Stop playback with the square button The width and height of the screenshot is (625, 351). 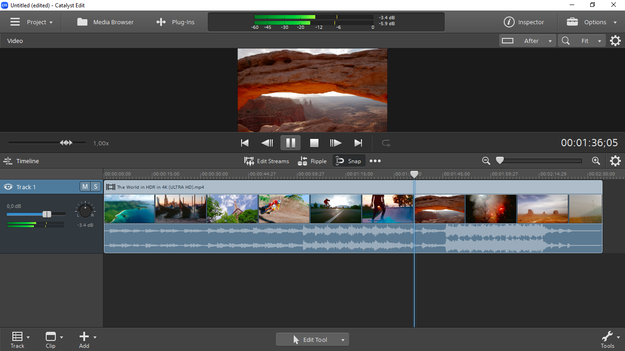pyautogui.click(x=314, y=143)
